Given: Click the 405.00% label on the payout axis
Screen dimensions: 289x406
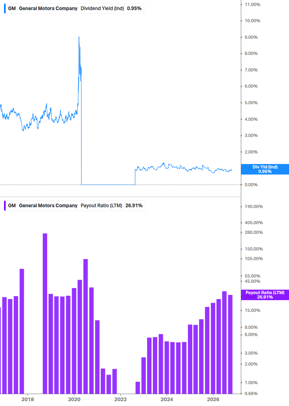Looking at the screenshot, I should click(254, 223).
